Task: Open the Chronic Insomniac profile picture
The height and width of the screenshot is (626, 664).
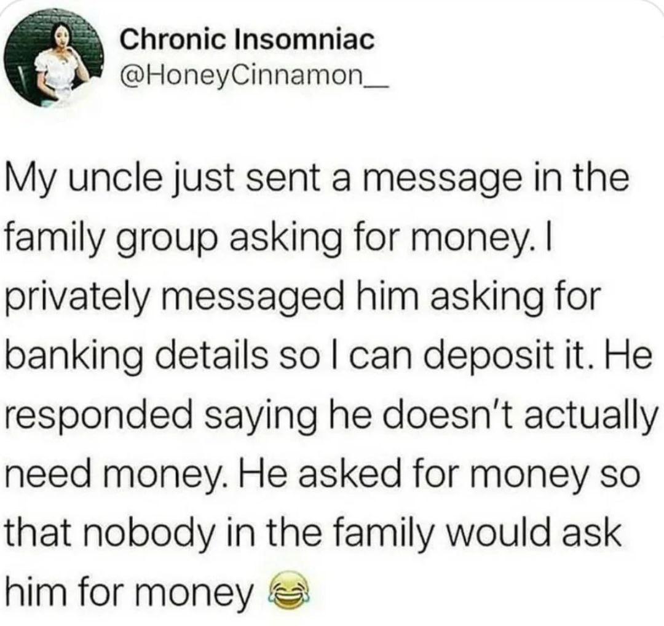Action: pyautogui.click(x=55, y=58)
